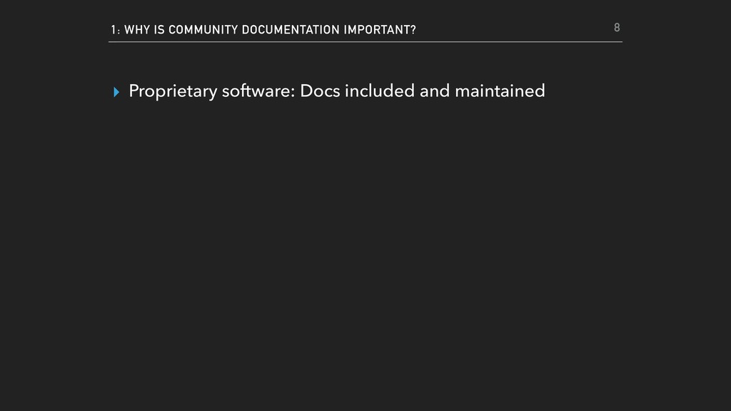731x411 pixels.
Task: Click the blue triangle bullet marker
Action: (x=116, y=92)
